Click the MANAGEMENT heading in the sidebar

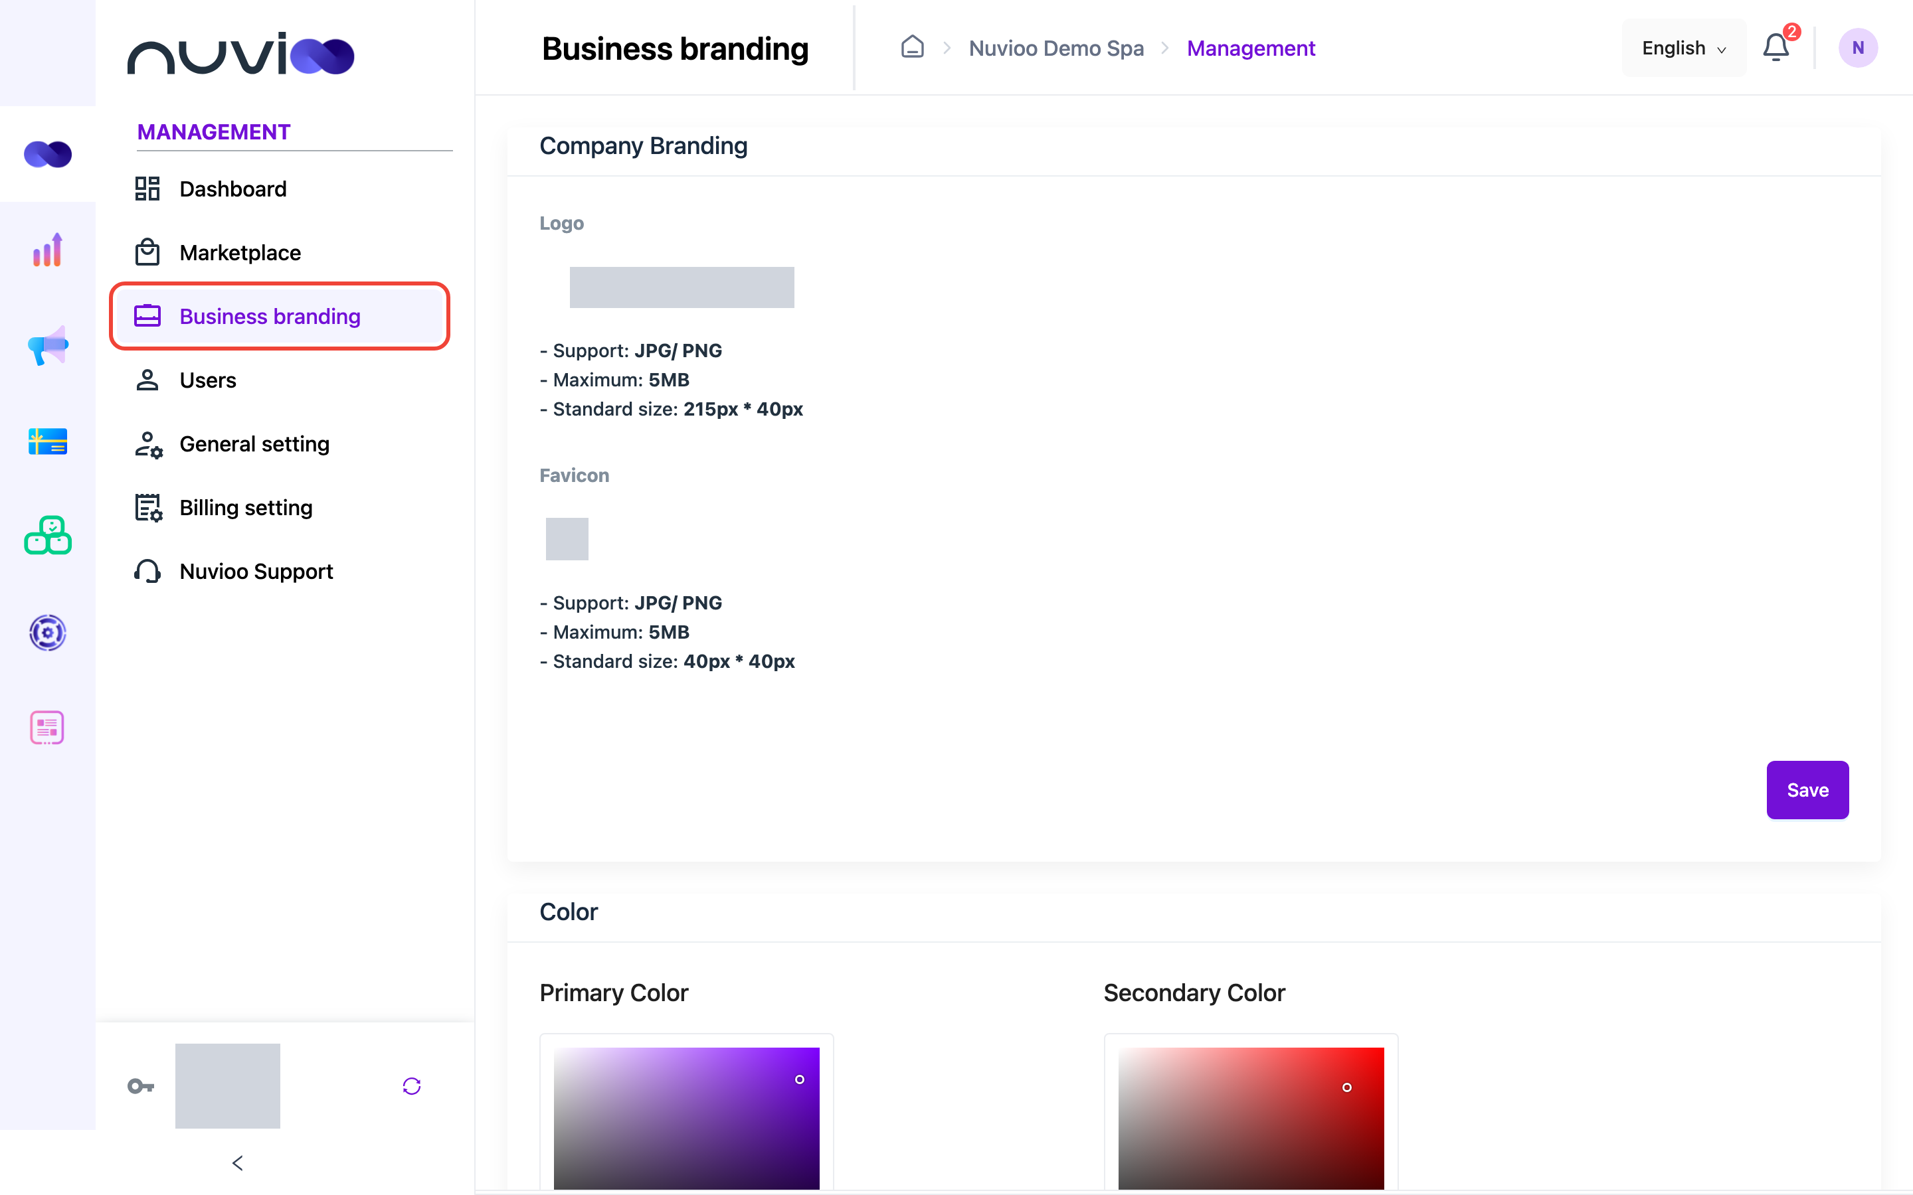point(213,132)
